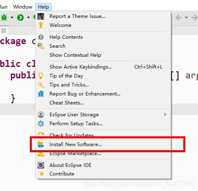Click the Install New Software folder icon

[41, 144]
